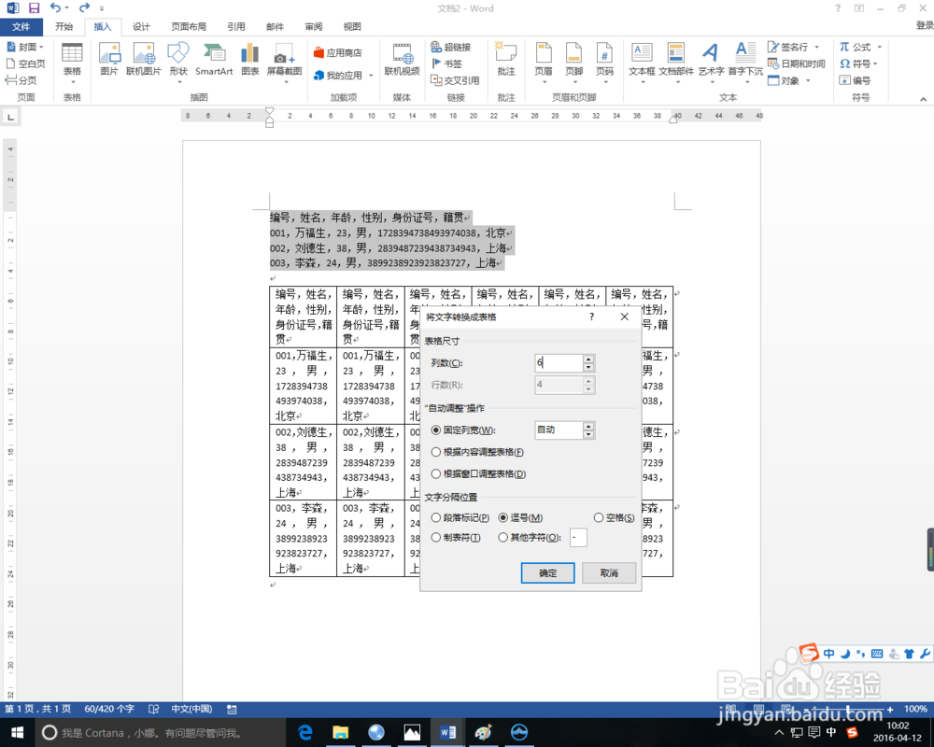Switch to the 开始 home tab

coord(64,26)
